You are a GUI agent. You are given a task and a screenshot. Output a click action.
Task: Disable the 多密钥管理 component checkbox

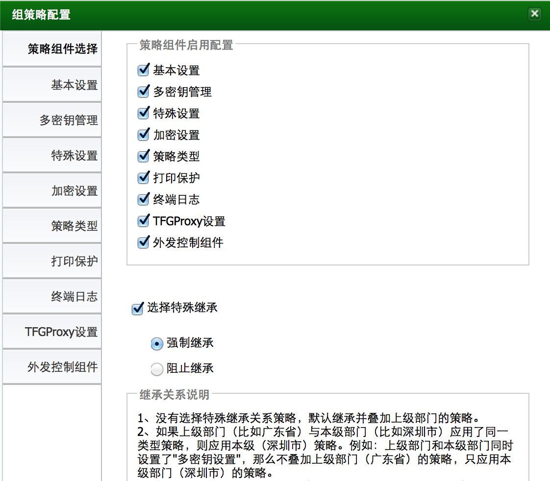[x=143, y=92]
